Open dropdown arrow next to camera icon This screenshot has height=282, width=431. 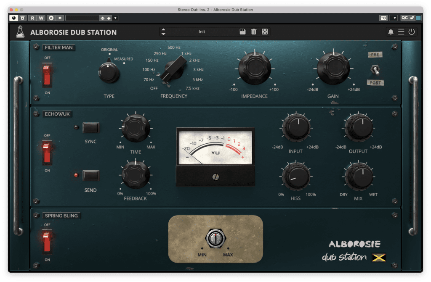coord(394,18)
